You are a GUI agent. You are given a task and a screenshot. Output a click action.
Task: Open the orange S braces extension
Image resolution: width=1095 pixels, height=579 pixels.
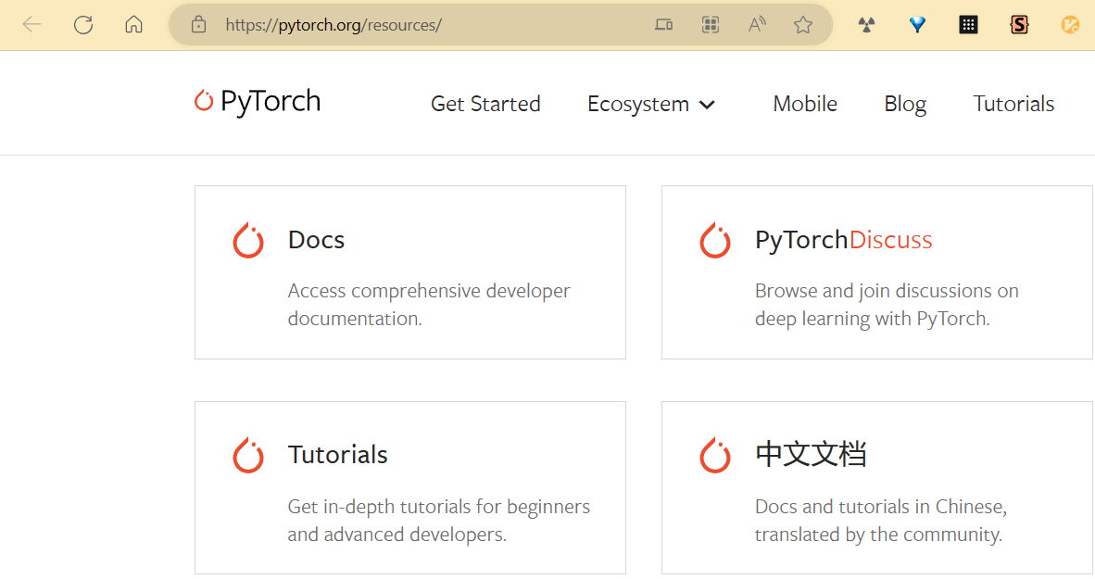pyautogui.click(x=1019, y=25)
